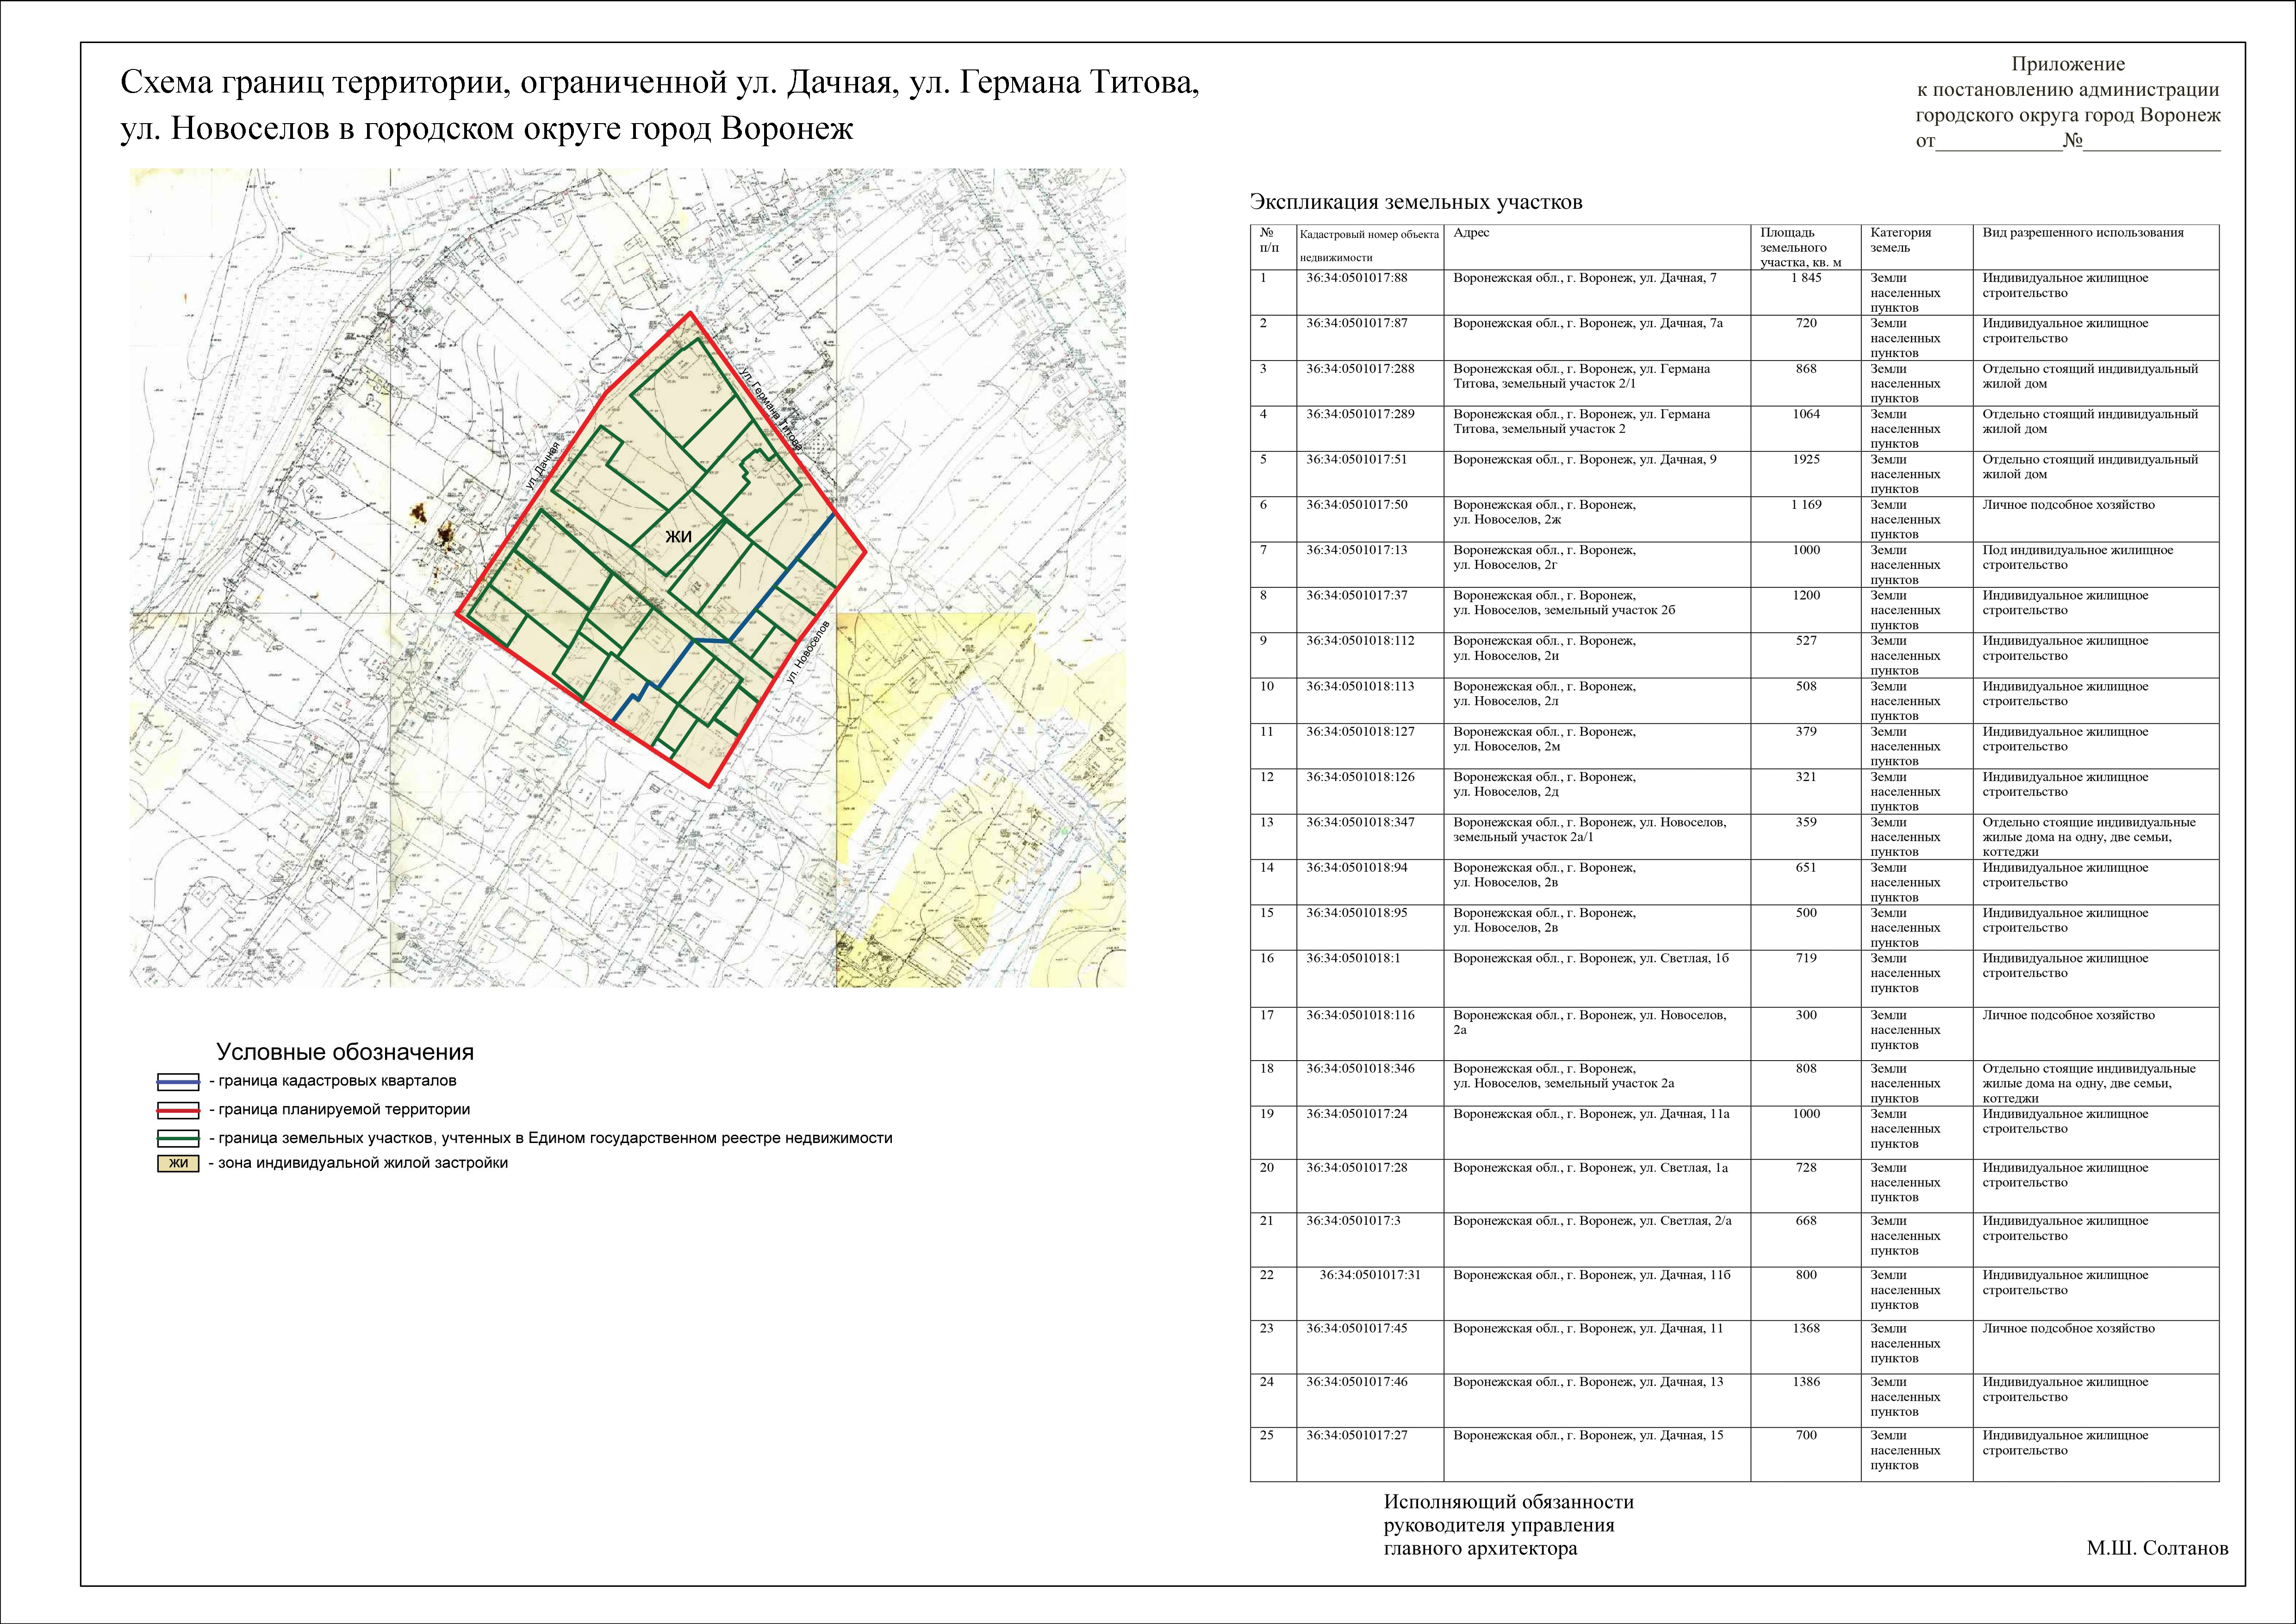Click the ЖИ zone swatch in the legend
Screen dimensions: 2296x1624
pyautogui.click(x=179, y=1163)
